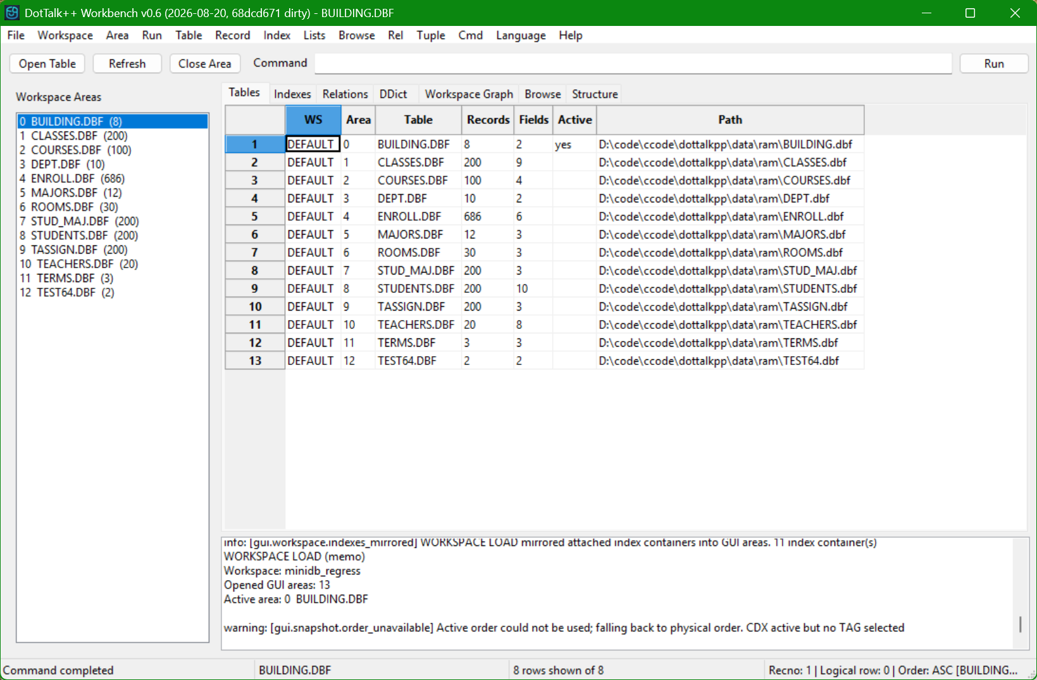Click the Refresh button
Screen dimensions: 1037x680
pyautogui.click(x=127, y=63)
